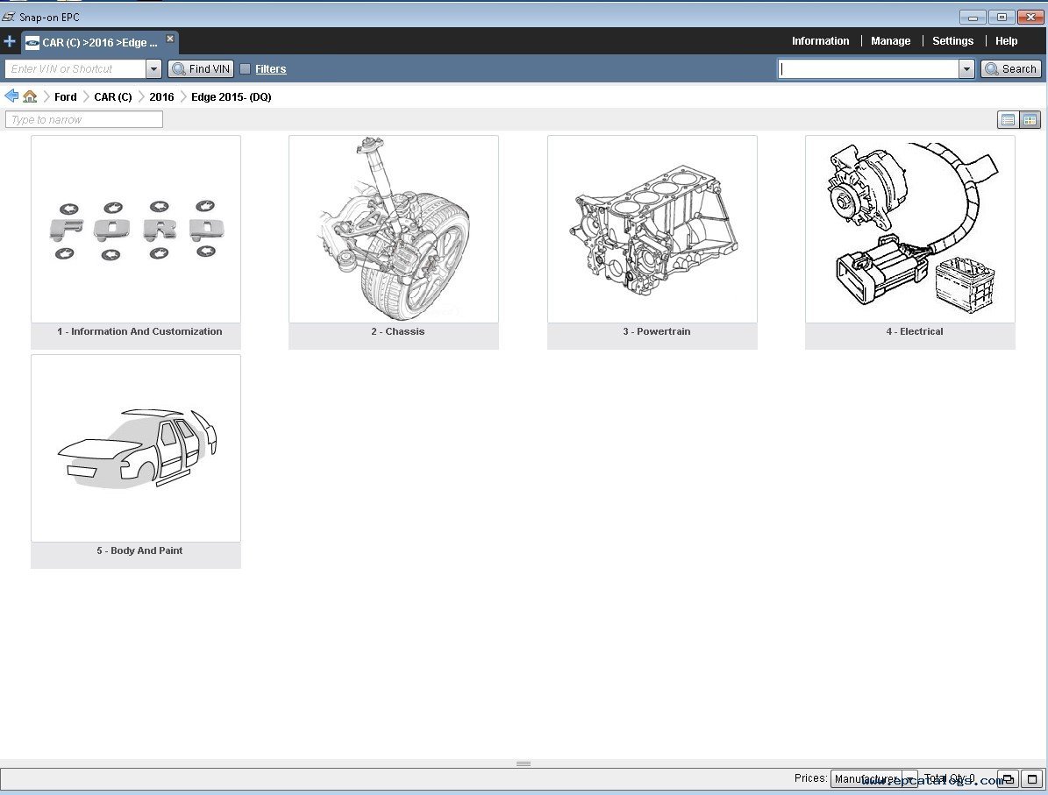This screenshot has height=795, width=1048.
Task: Switch to list view layout
Action: click(1008, 120)
